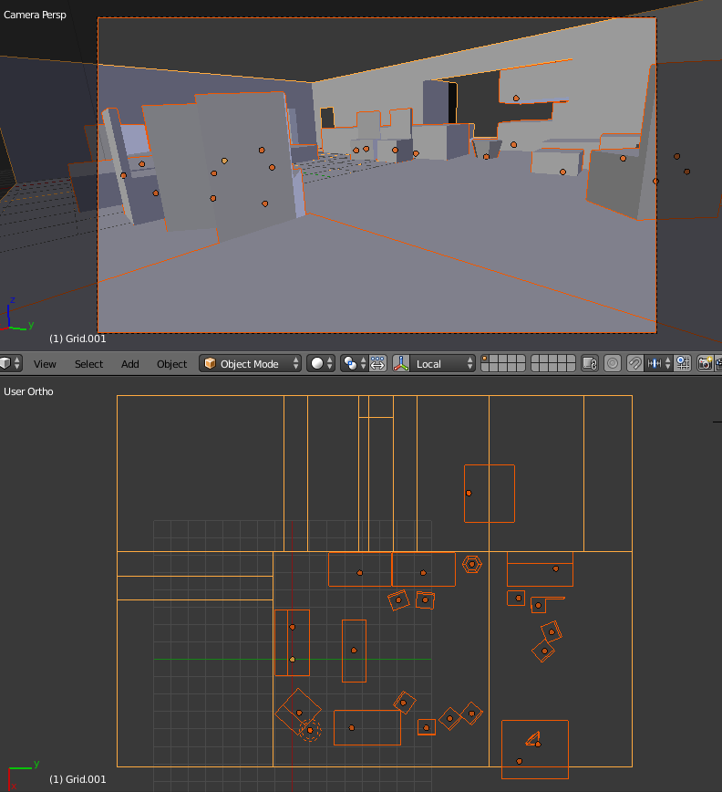The width and height of the screenshot is (722, 792).
Task: Click the snap target grid icon
Action: tap(683, 364)
